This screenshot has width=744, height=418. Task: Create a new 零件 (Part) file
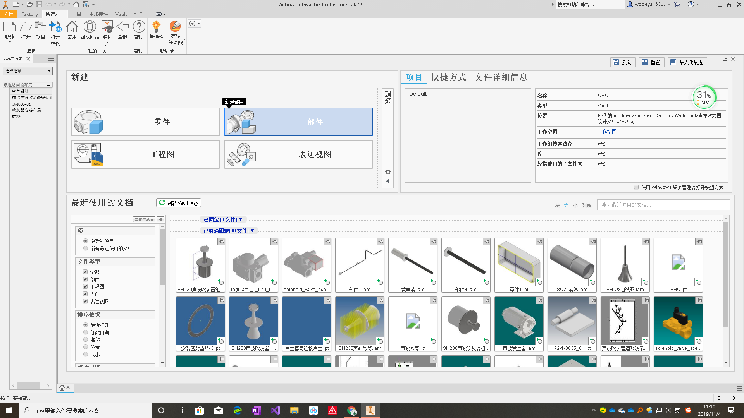click(145, 122)
